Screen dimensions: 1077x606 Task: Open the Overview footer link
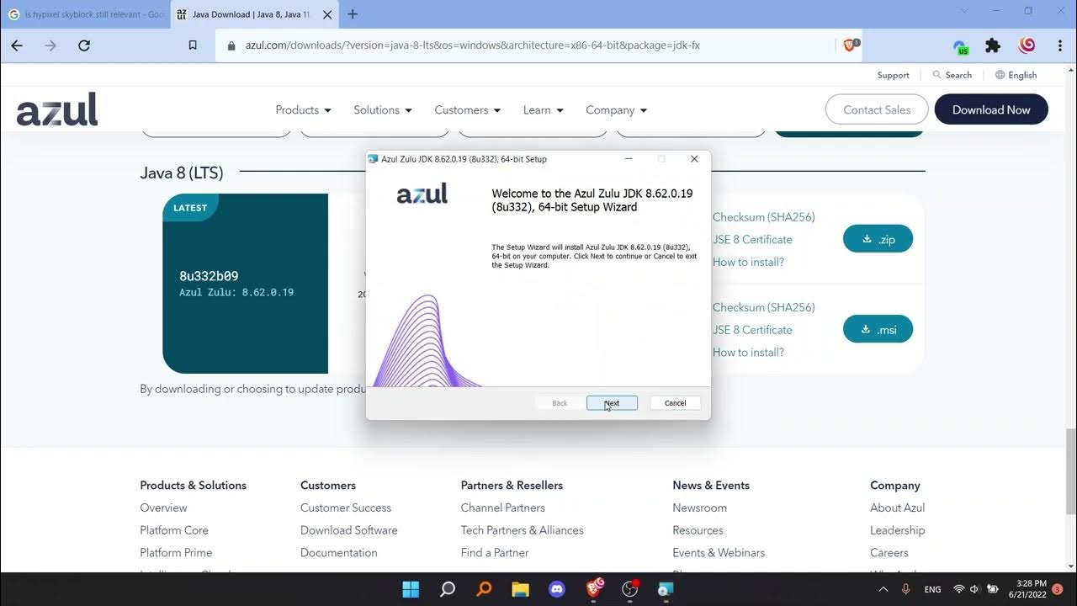[163, 508]
